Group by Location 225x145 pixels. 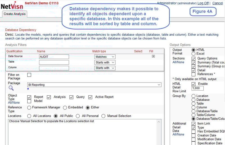[x=193, y=96]
